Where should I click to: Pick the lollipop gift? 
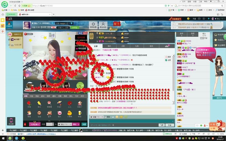point(49,103)
